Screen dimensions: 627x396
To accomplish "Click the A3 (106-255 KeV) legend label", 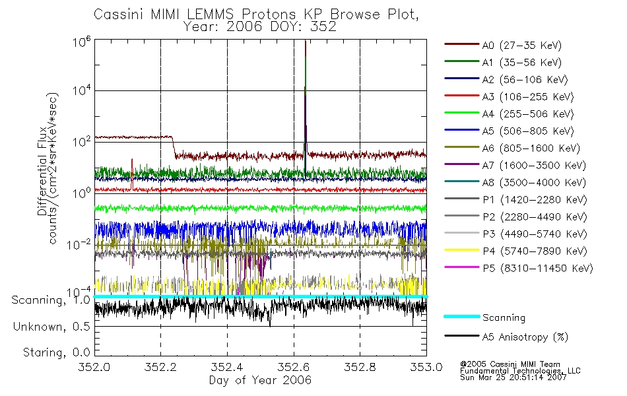I will tap(528, 97).
